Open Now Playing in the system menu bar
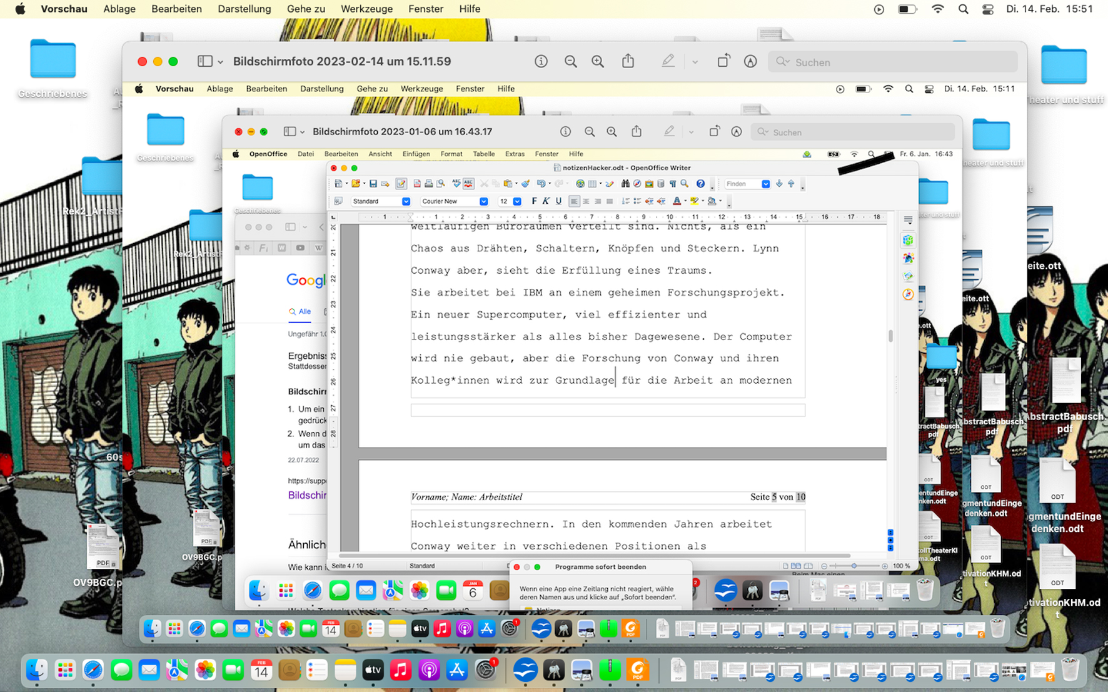The height and width of the screenshot is (692, 1108). (x=879, y=9)
